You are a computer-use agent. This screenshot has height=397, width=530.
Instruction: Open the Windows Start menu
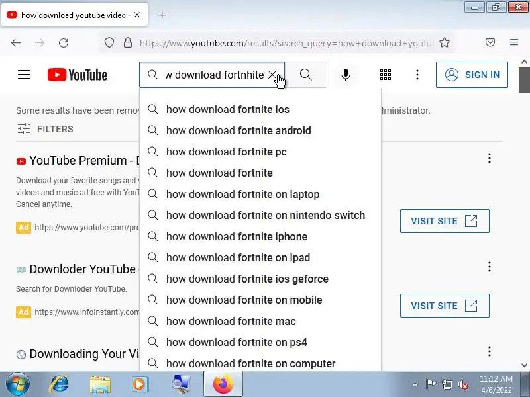[18, 384]
